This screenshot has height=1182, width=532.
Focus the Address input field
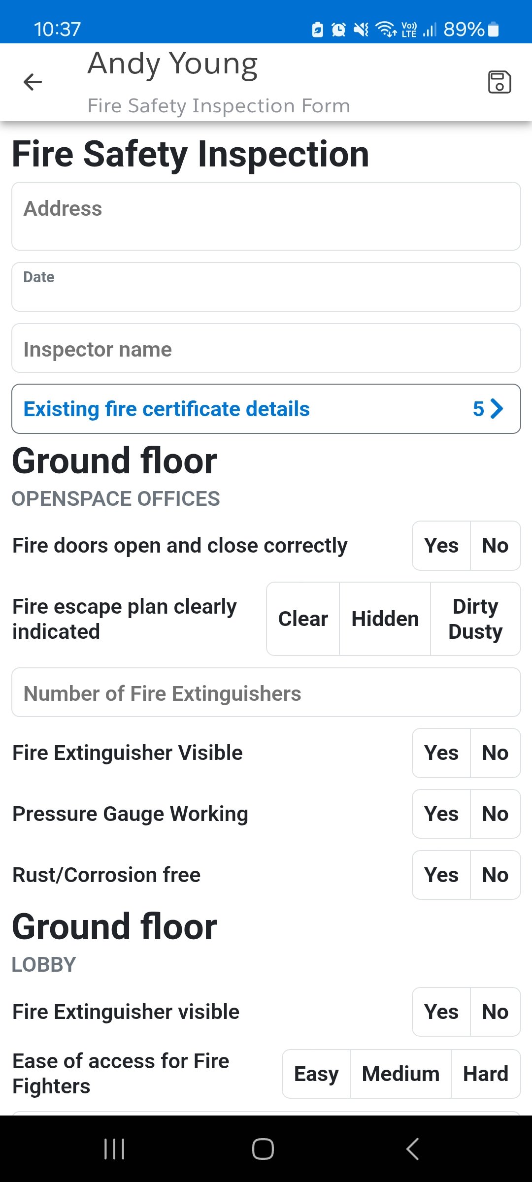click(x=266, y=216)
